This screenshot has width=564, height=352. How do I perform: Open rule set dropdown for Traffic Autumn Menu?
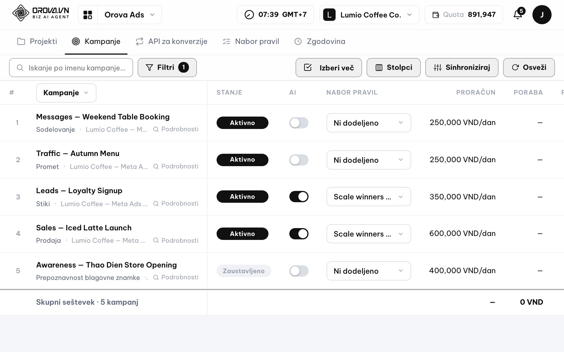369,160
